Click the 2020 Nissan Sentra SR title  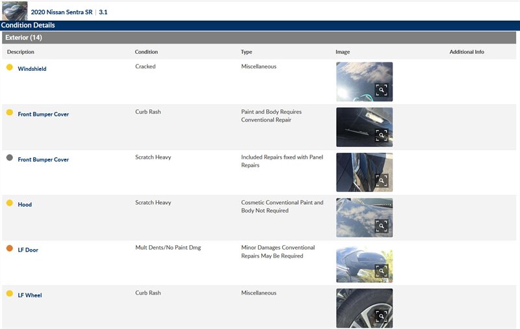tap(62, 12)
